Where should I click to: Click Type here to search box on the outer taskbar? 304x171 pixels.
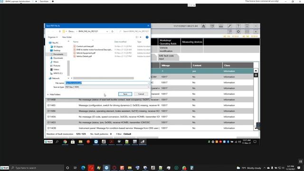click(x=37, y=168)
